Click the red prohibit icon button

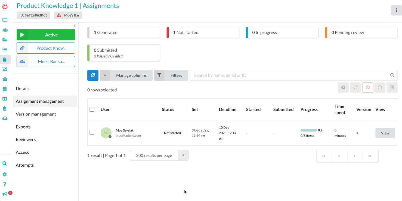(367, 88)
